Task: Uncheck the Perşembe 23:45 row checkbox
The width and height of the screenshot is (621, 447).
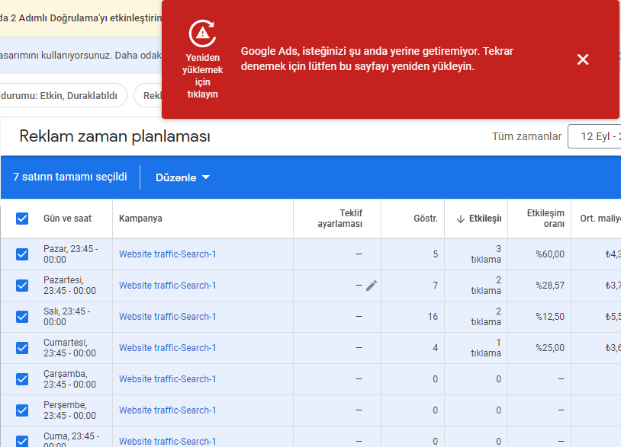Action: 22,410
